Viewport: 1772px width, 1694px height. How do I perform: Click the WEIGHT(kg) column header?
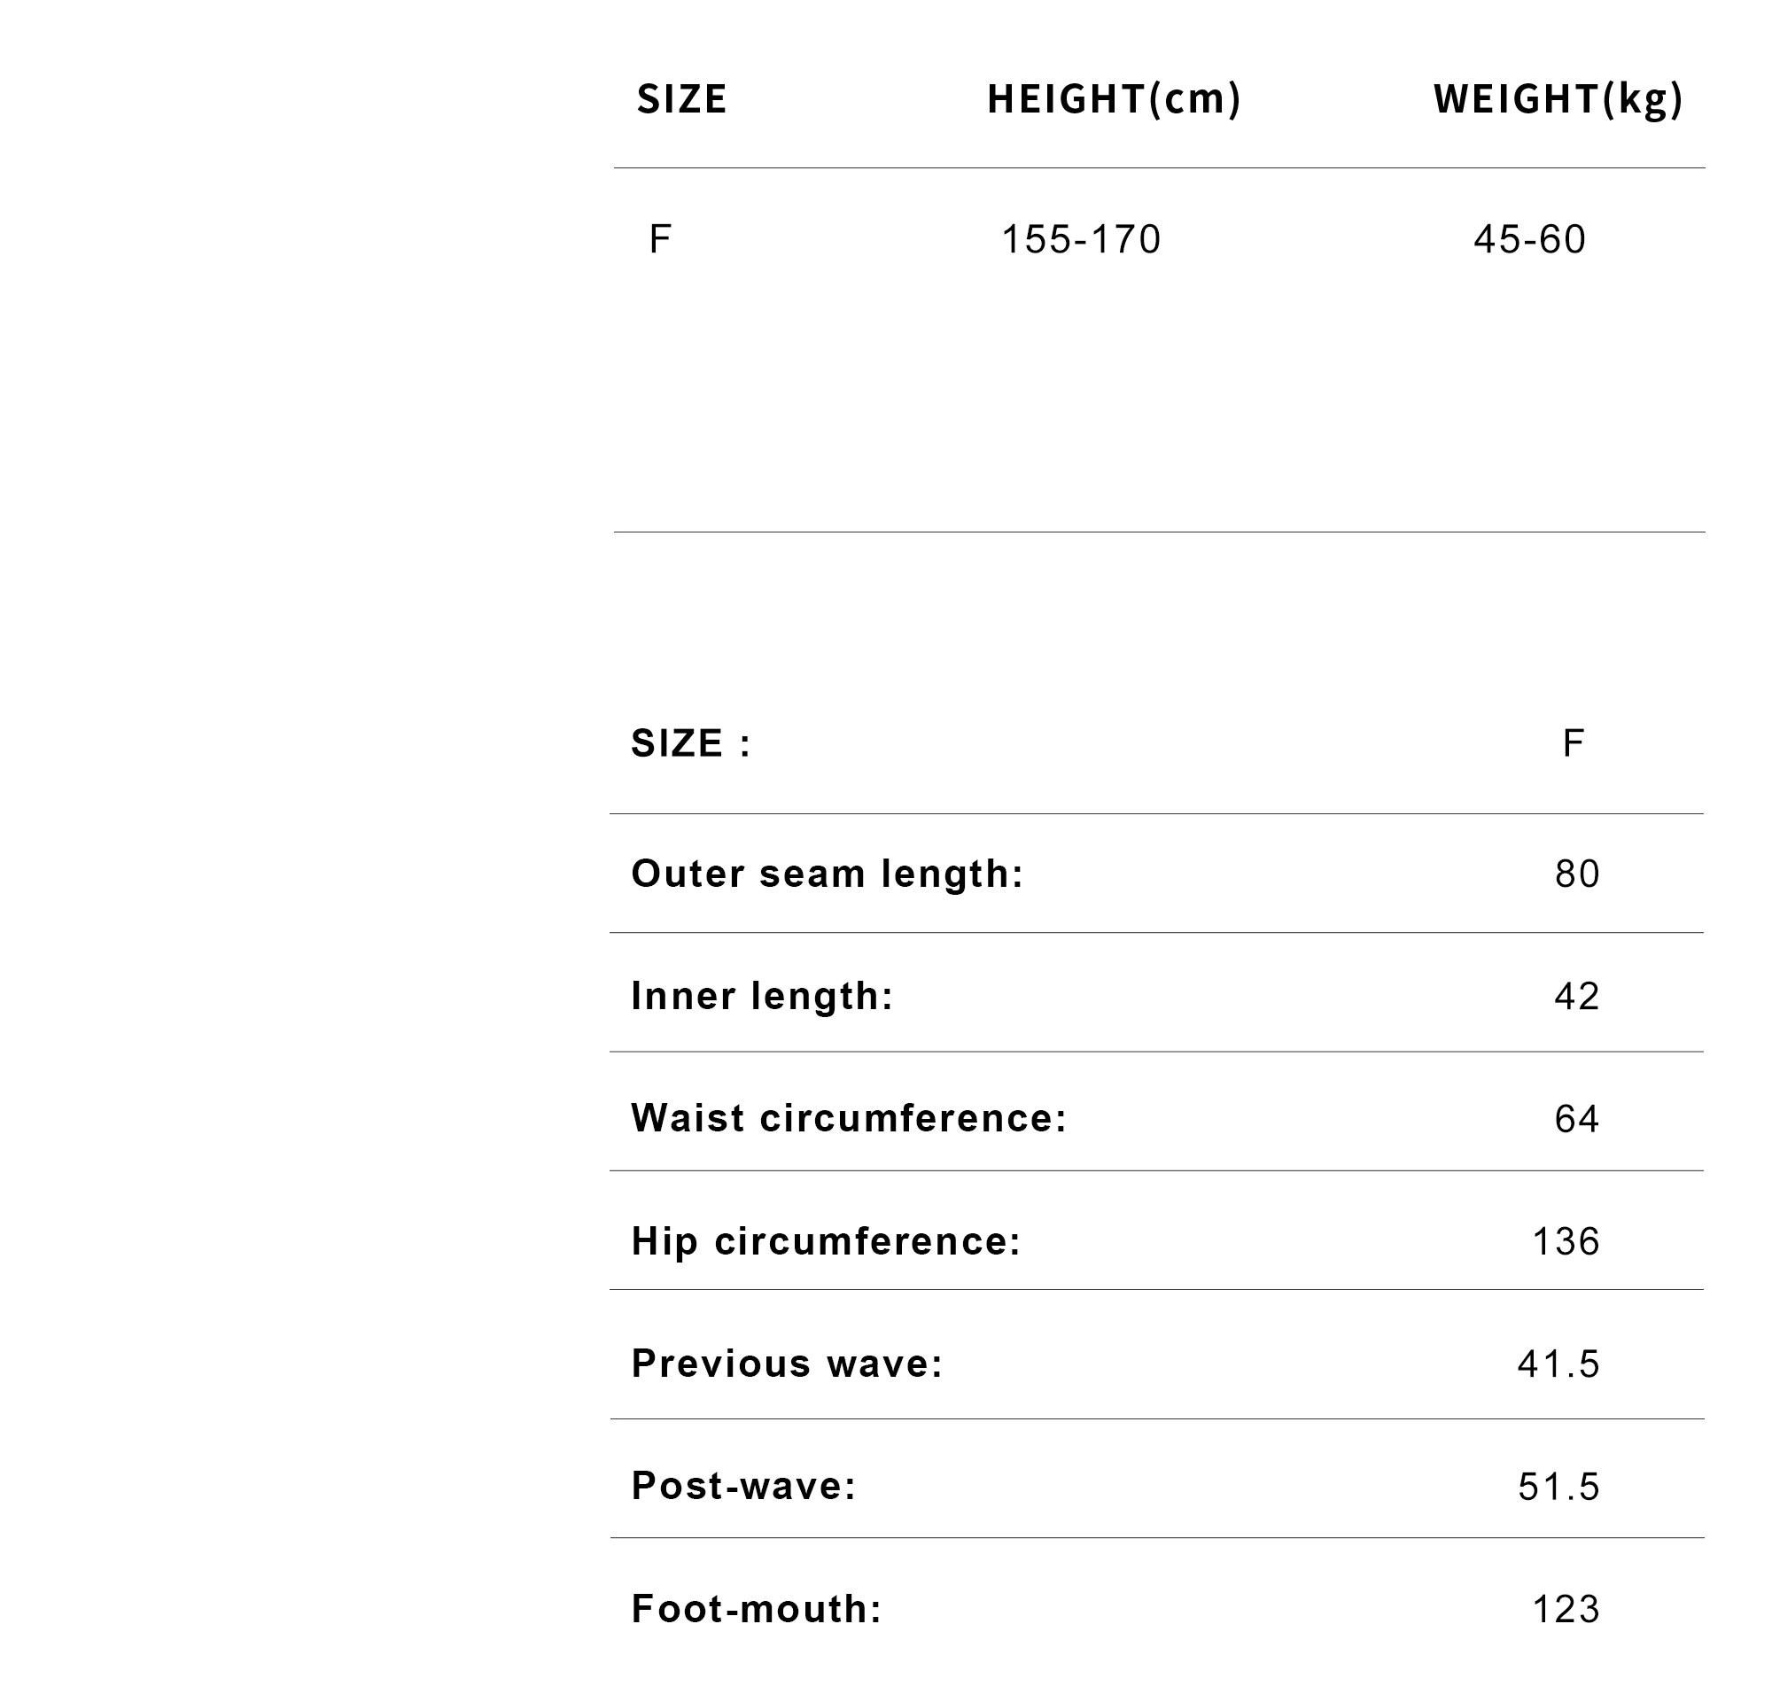click(x=1558, y=99)
